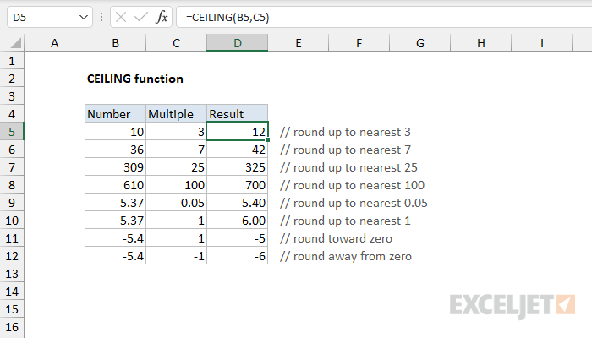Image resolution: width=592 pixels, height=338 pixels.
Task: Select row 5 header
Action: (12, 132)
